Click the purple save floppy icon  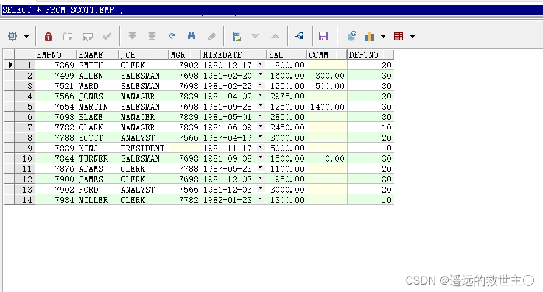point(323,37)
